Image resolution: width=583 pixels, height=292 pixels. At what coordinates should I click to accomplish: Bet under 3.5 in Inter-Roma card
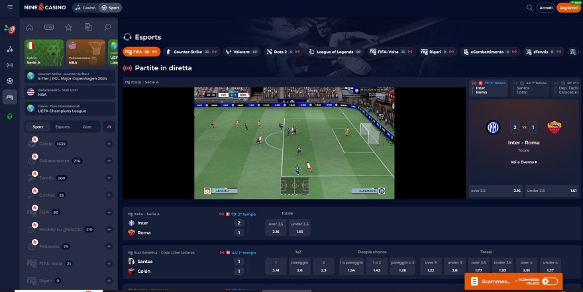552,191
